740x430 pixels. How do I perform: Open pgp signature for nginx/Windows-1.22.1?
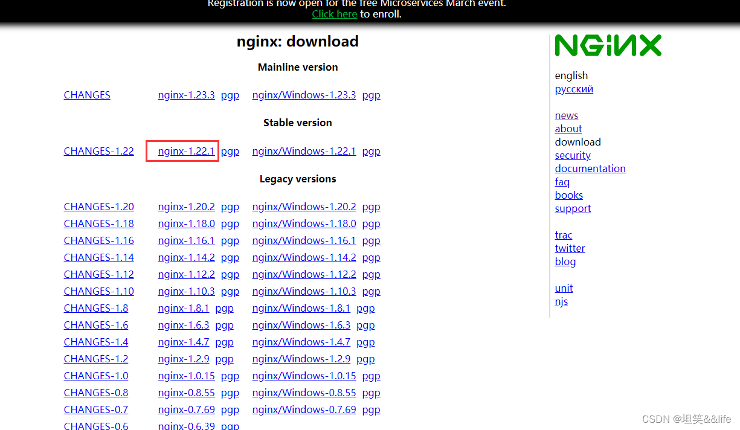pyautogui.click(x=372, y=151)
